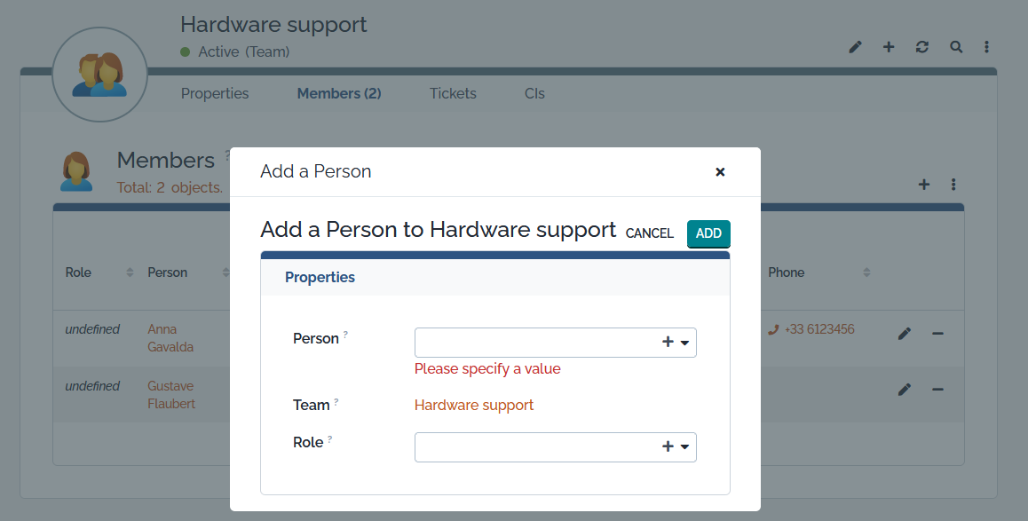Remove Gustave Flaubert using minus icon

click(x=937, y=390)
